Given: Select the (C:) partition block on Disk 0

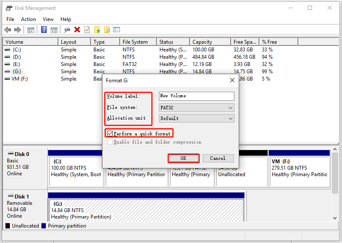Looking at the screenshot, I should (75, 171).
